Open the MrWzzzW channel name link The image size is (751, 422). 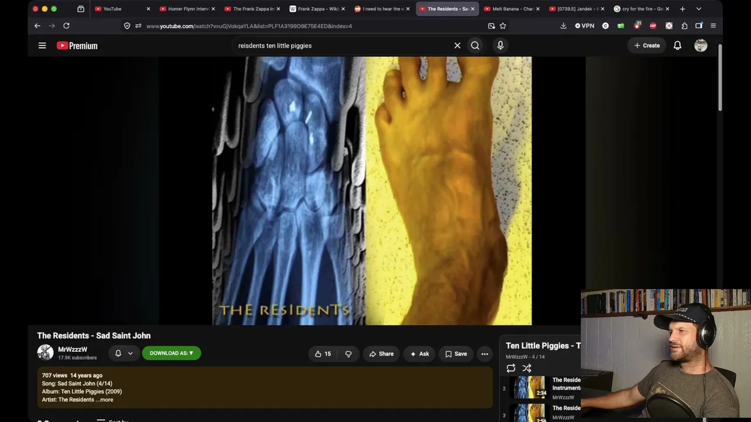coord(73,349)
